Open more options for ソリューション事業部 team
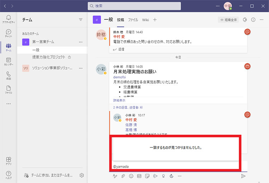 point(81,68)
